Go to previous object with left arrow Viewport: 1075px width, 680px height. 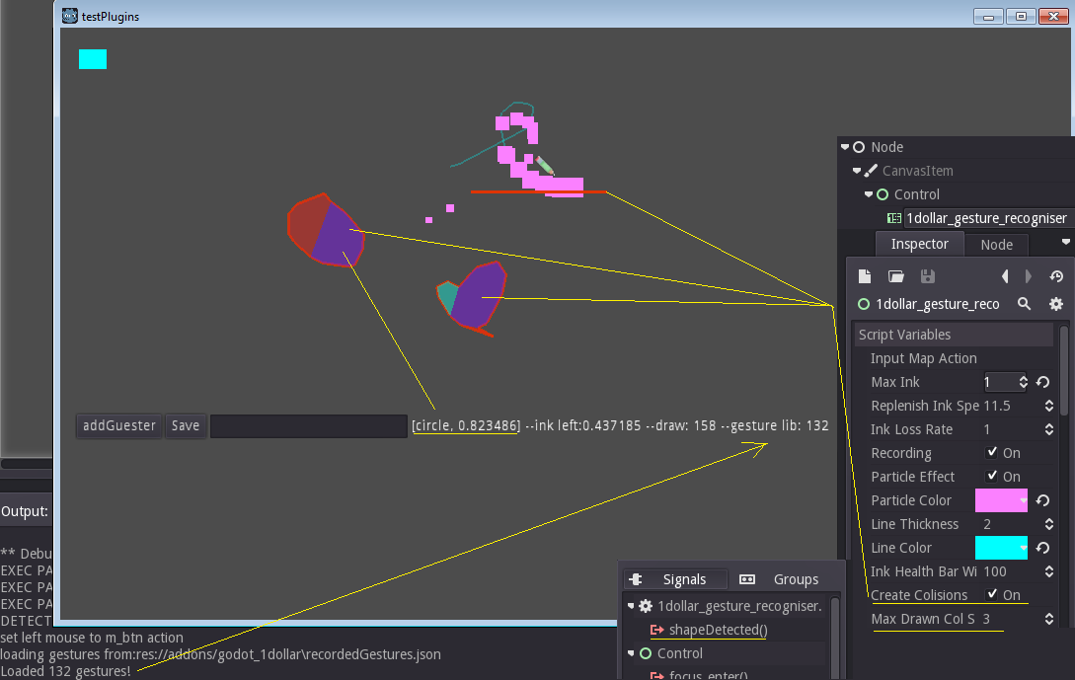(x=1005, y=276)
